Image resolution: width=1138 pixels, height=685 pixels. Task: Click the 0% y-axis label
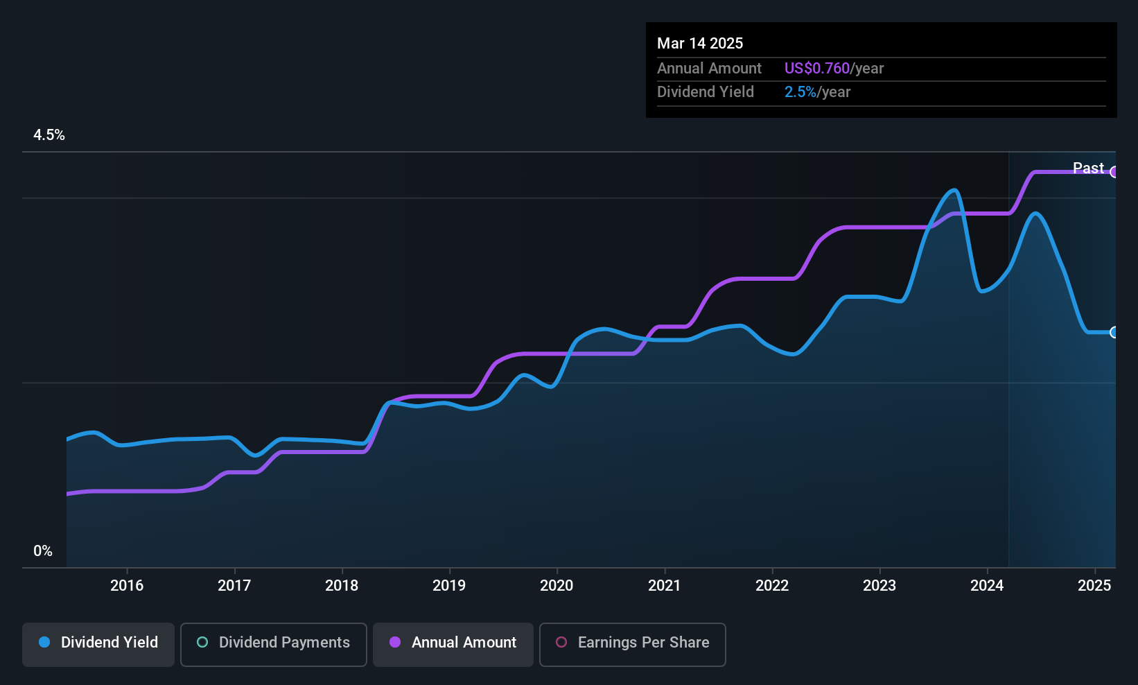(43, 551)
